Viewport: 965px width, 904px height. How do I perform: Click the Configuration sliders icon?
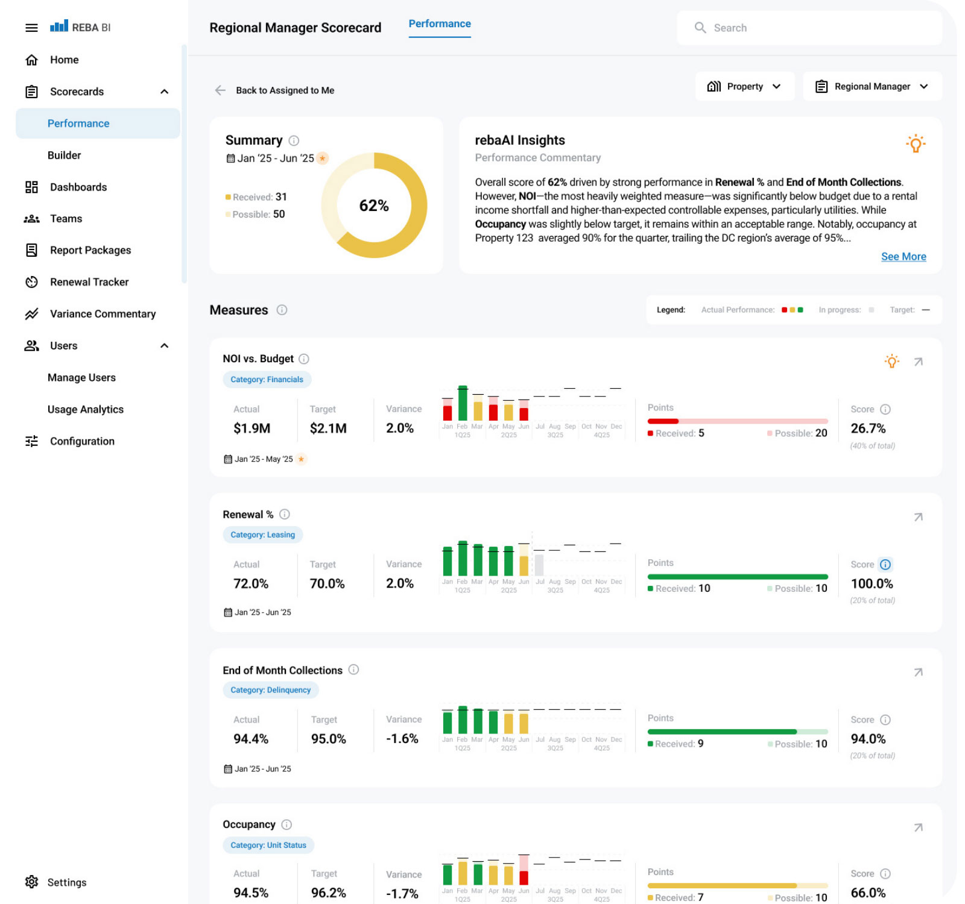click(31, 441)
